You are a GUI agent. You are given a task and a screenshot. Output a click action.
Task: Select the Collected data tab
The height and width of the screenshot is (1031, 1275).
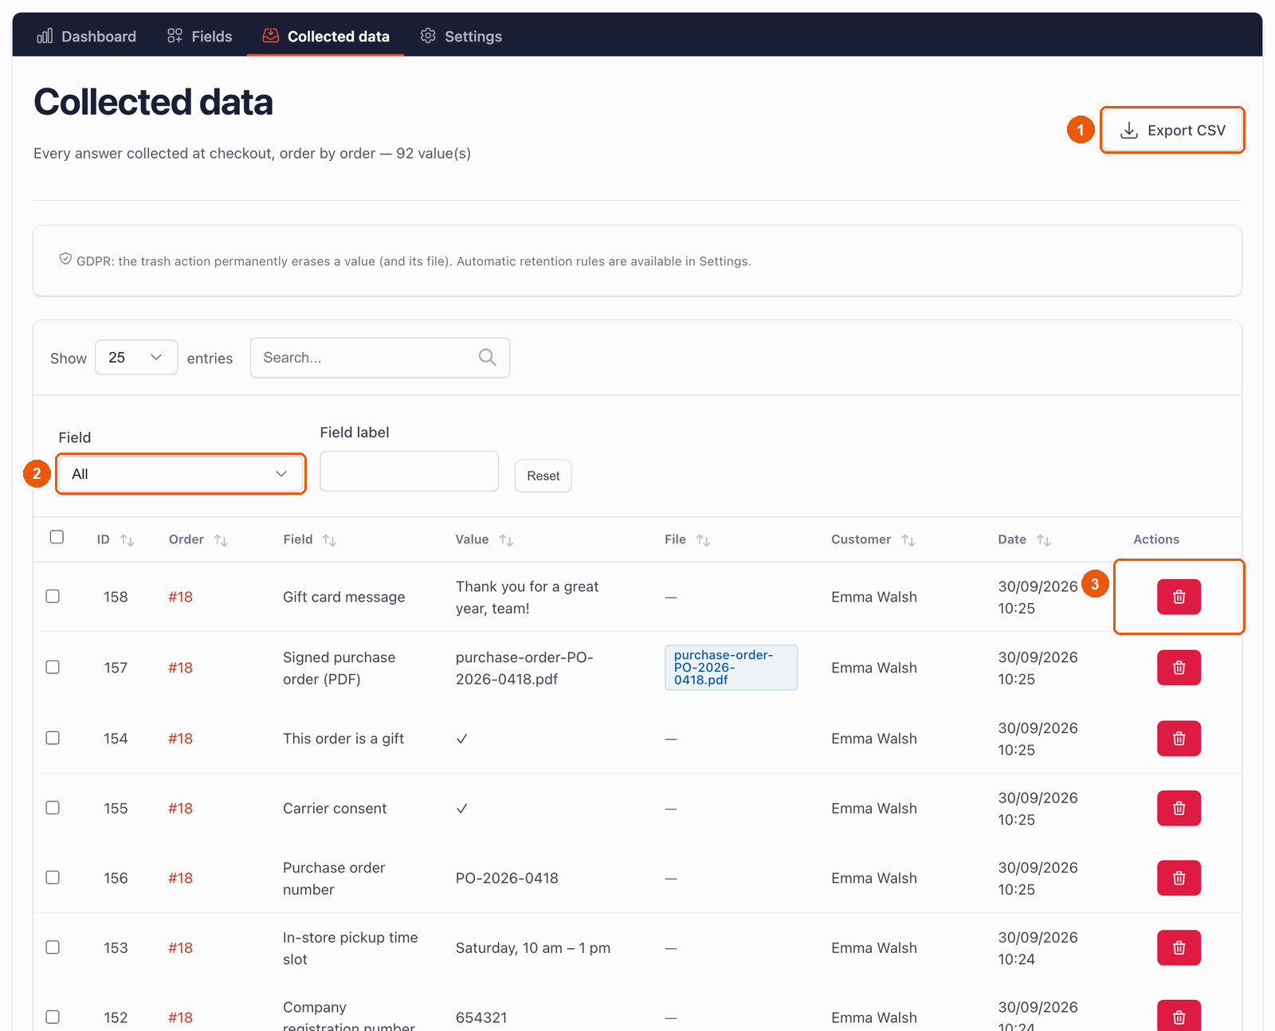[x=326, y=36]
